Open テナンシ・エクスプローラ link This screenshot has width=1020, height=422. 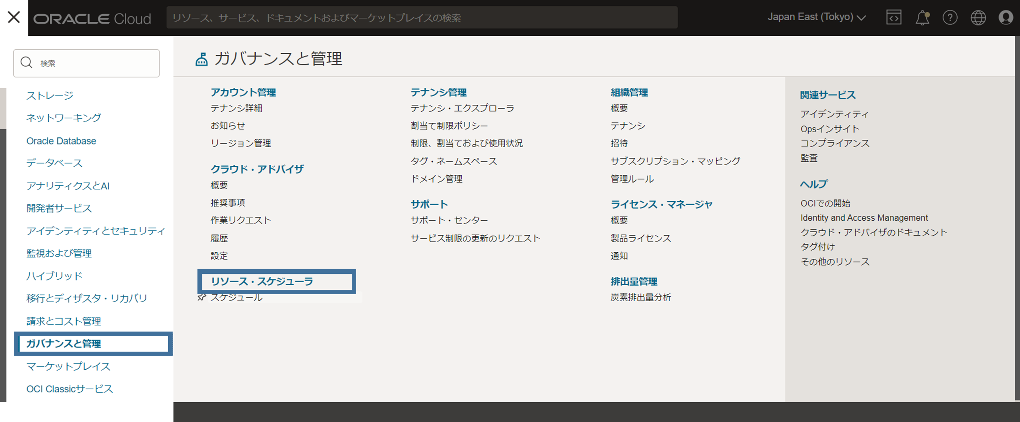462,108
